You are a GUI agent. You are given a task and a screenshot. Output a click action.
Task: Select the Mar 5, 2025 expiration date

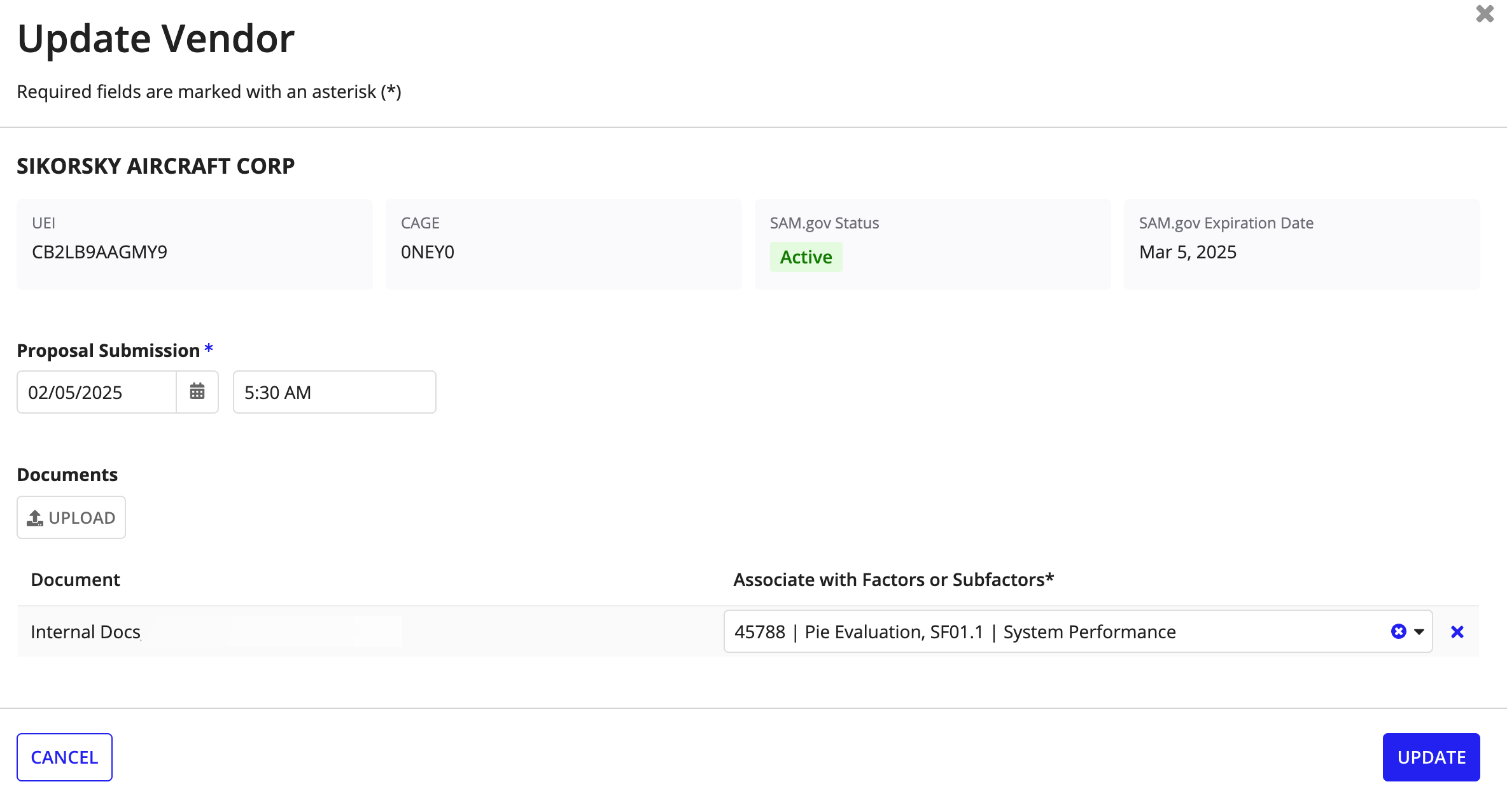[1188, 253]
